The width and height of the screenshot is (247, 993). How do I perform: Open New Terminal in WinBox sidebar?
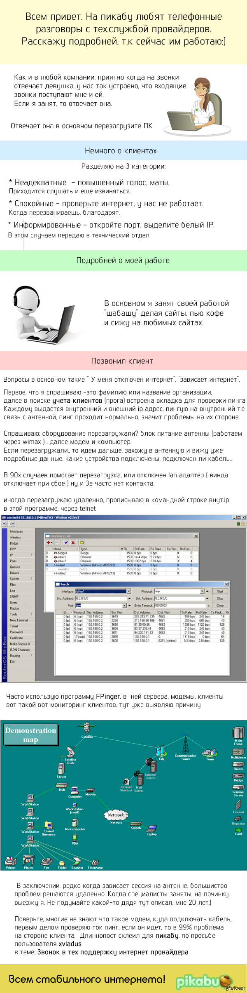[x=19, y=620]
